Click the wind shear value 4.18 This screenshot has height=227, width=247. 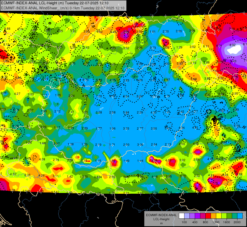[154, 177]
